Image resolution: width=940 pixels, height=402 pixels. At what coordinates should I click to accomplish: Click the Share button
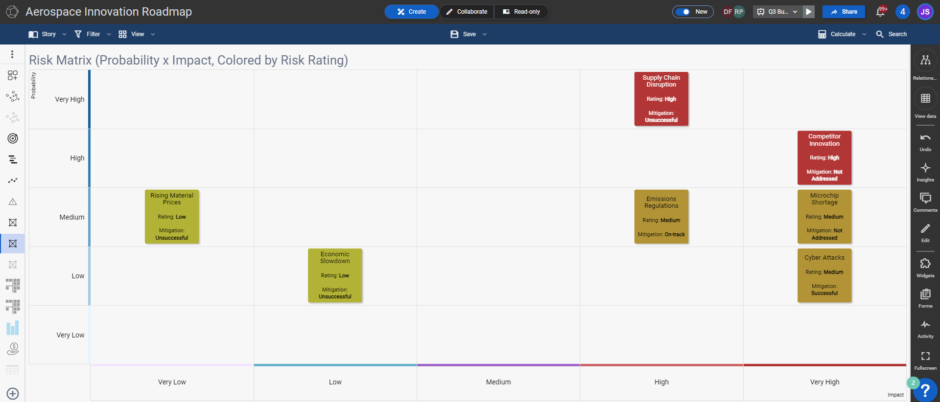[x=844, y=12]
